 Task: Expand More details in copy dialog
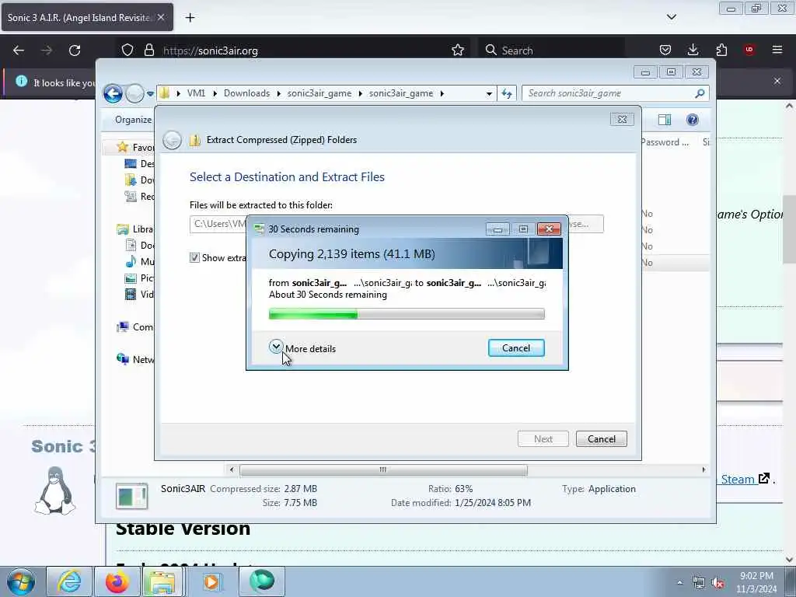click(x=302, y=348)
